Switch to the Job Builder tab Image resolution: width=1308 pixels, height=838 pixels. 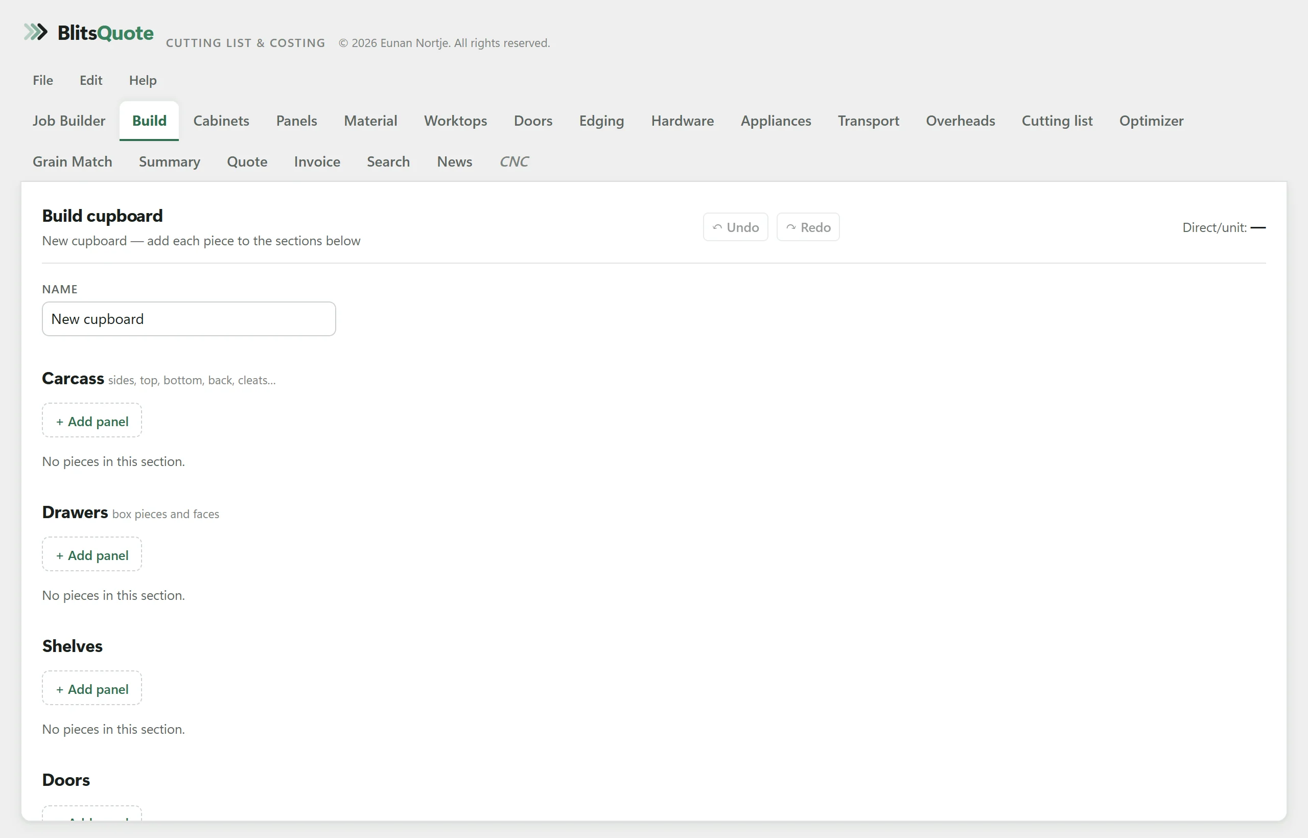(x=68, y=121)
